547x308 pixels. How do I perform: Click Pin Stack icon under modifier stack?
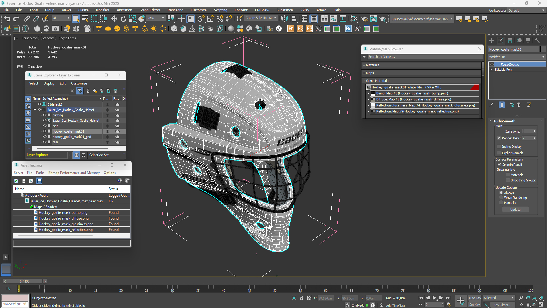click(x=492, y=105)
